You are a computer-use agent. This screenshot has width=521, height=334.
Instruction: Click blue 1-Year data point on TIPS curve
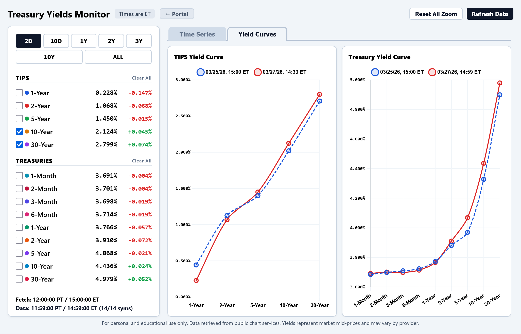196,265
